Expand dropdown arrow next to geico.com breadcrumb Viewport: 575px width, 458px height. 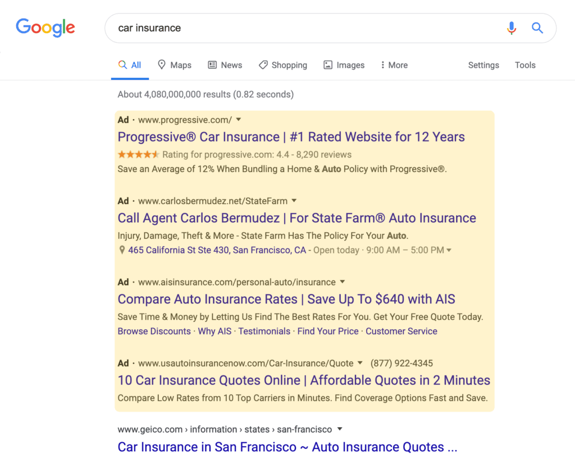340,429
